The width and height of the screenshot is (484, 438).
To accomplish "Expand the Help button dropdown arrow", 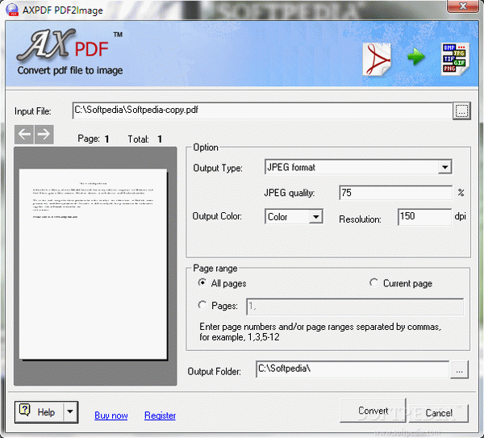I will pos(70,411).
